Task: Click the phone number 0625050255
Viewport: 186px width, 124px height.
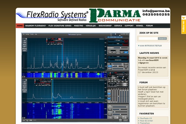Action: tap(156, 15)
